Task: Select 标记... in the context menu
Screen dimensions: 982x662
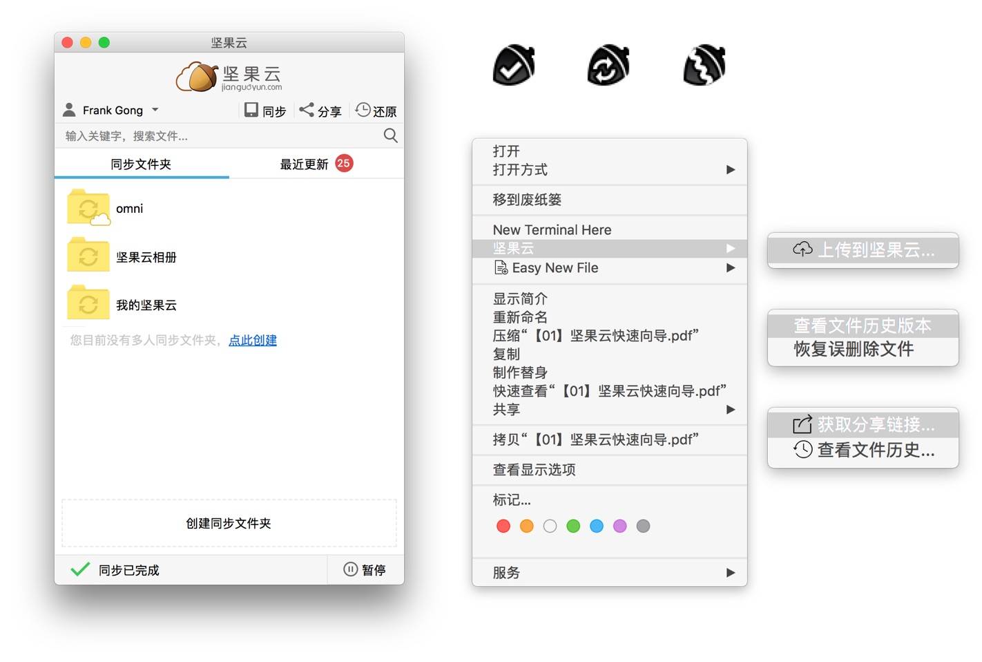Action: pos(512,500)
